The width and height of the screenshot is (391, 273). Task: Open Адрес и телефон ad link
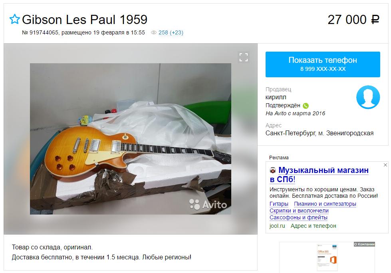[x=313, y=226]
